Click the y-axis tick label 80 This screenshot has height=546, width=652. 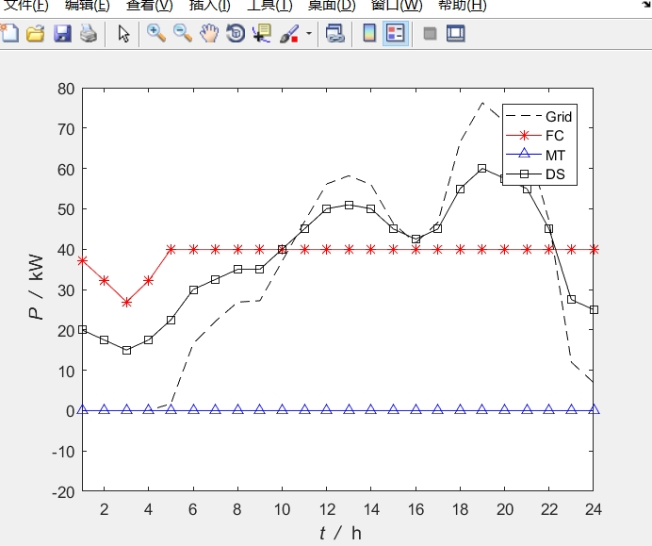point(67,89)
